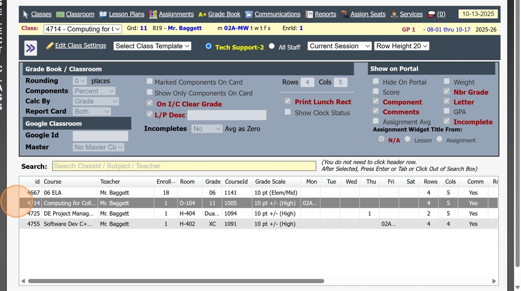
Task: Toggle Show Only Components On Card checkbox
Action: [x=149, y=92]
